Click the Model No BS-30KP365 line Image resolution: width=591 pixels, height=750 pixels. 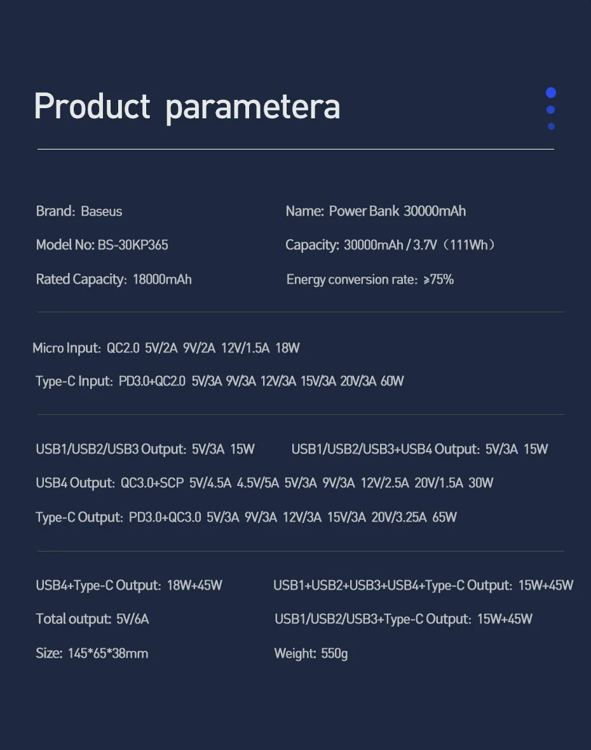click(102, 245)
